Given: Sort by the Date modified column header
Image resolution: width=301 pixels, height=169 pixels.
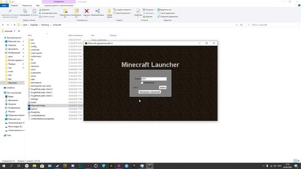Looking at the screenshot, I should [x=75, y=35].
